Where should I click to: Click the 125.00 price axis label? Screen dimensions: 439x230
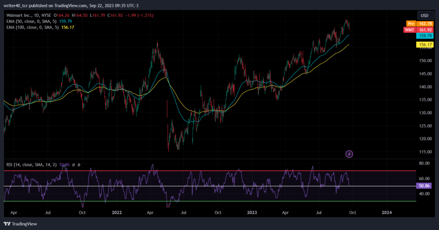click(x=425, y=126)
